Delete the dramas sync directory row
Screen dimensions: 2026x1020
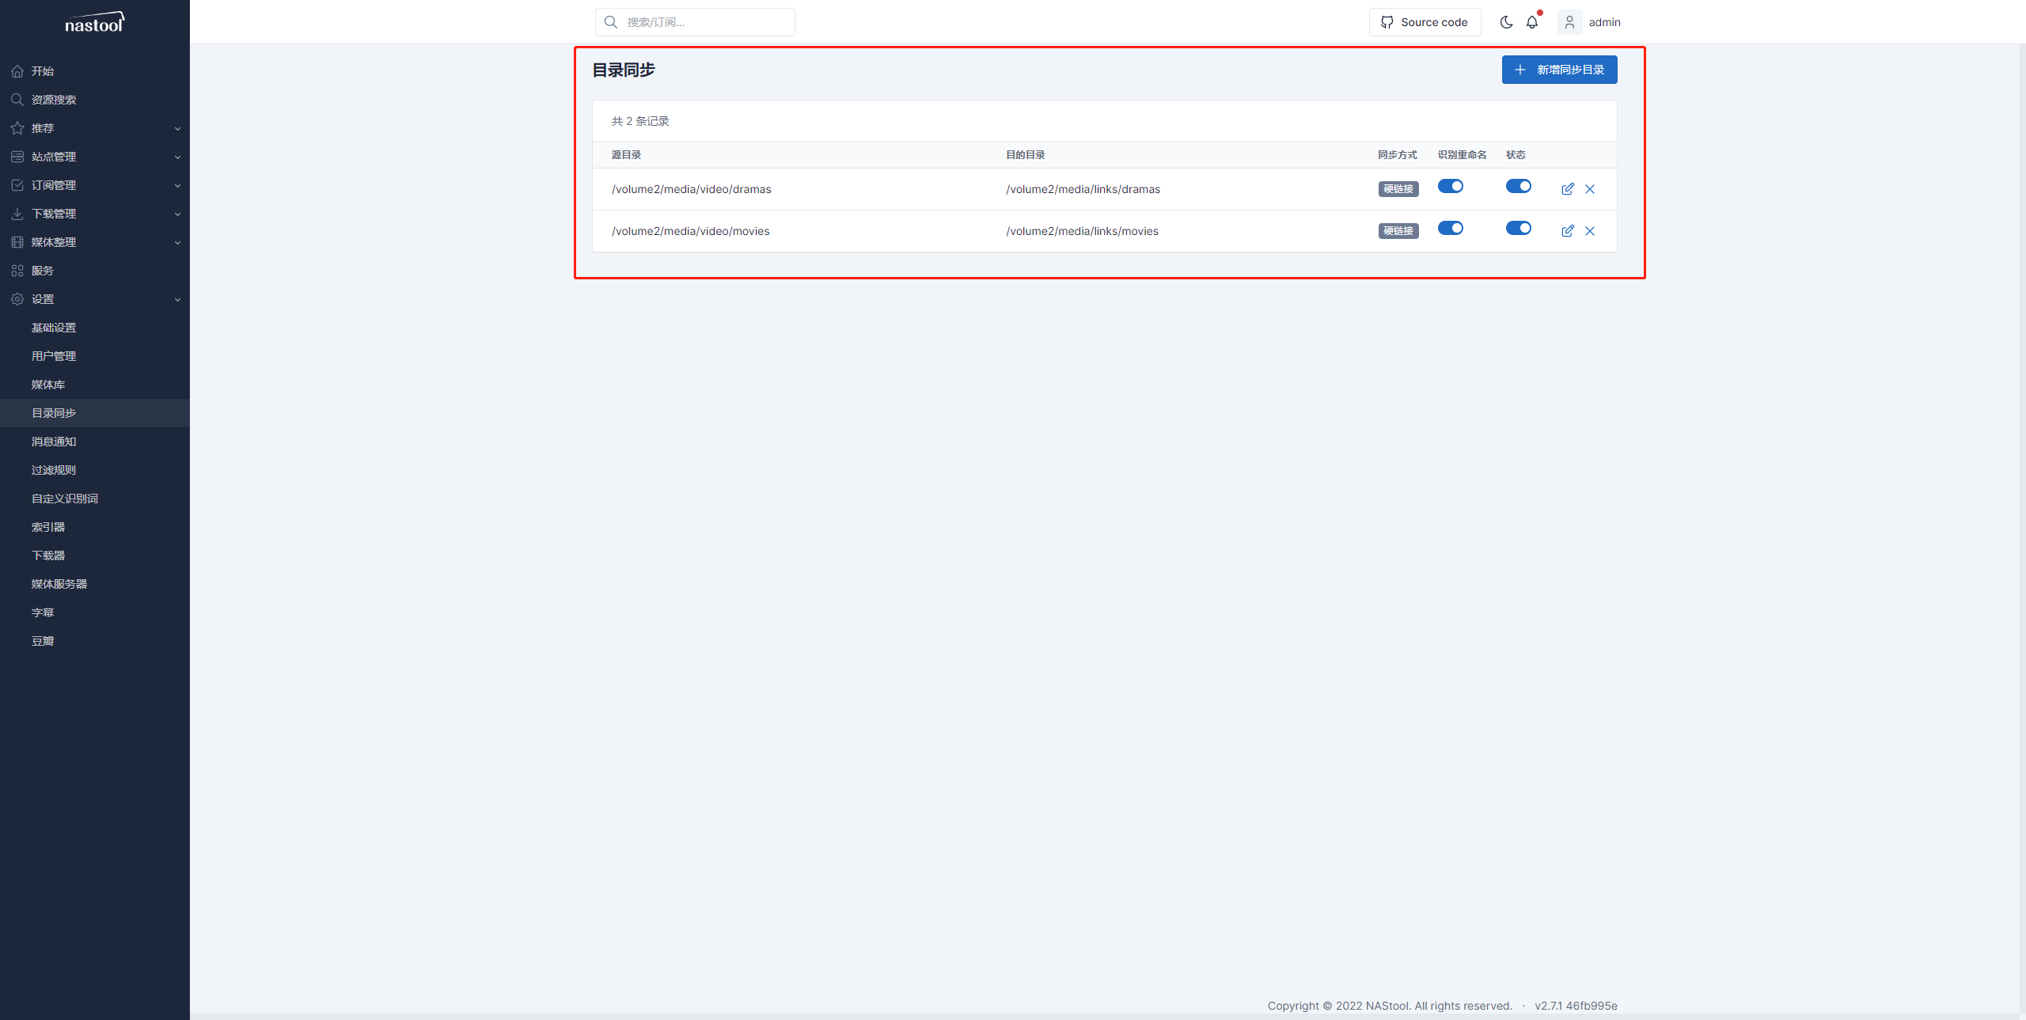pyautogui.click(x=1590, y=189)
